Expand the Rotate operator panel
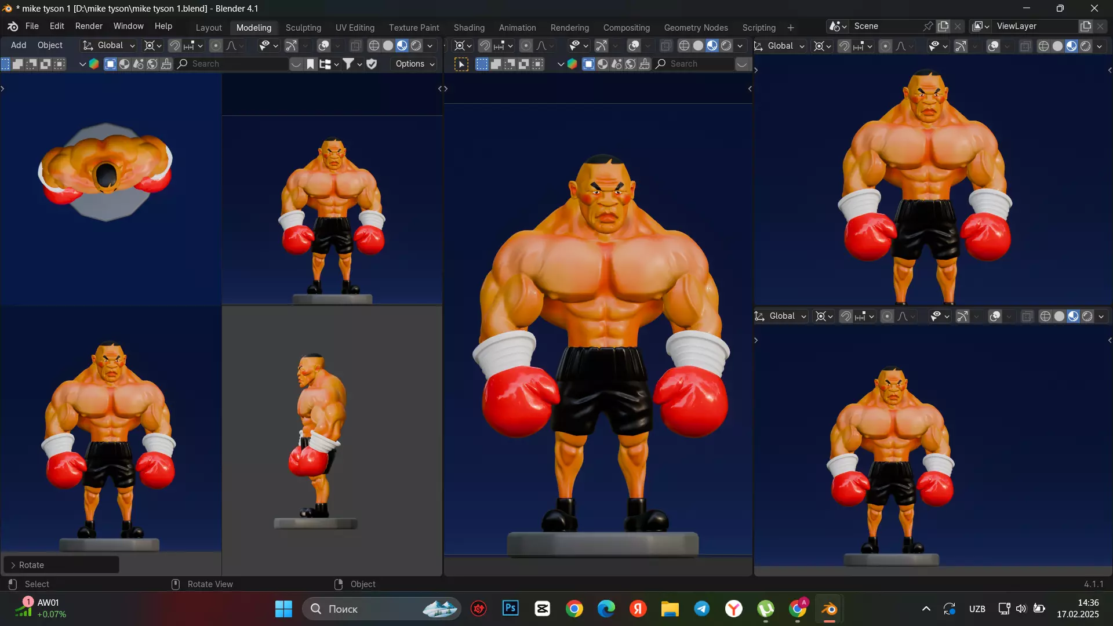Image resolution: width=1113 pixels, height=626 pixels. tap(61, 565)
